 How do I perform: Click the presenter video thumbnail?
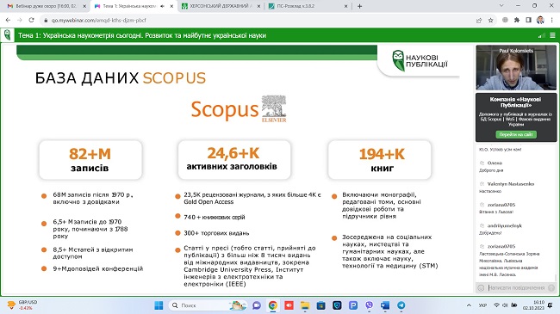click(516, 68)
